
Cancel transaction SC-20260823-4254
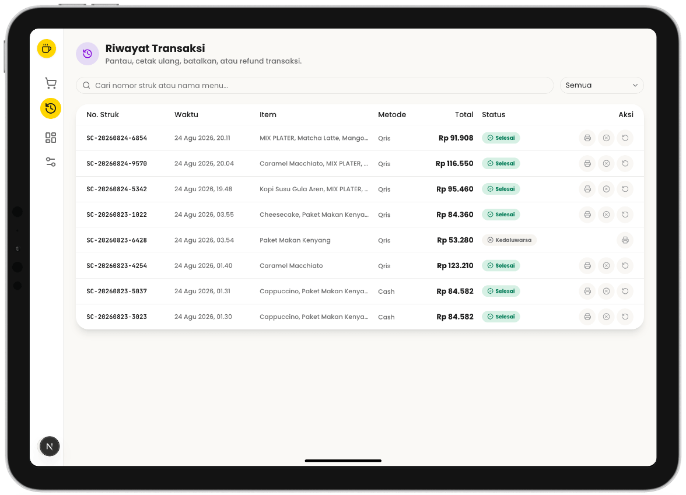point(606,266)
